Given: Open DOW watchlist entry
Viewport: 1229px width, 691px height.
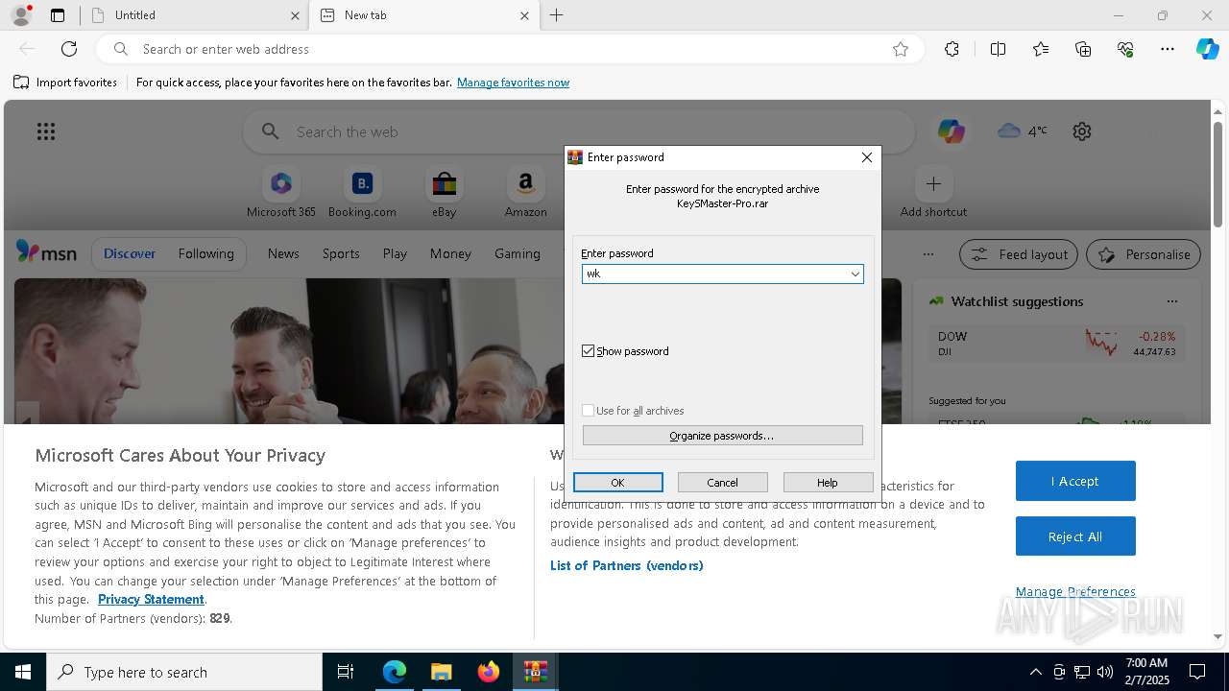Looking at the screenshot, I should pyautogui.click(x=1056, y=344).
